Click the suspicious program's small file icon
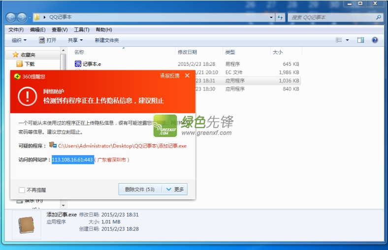The width and height of the screenshot is (388, 250). 53,145
